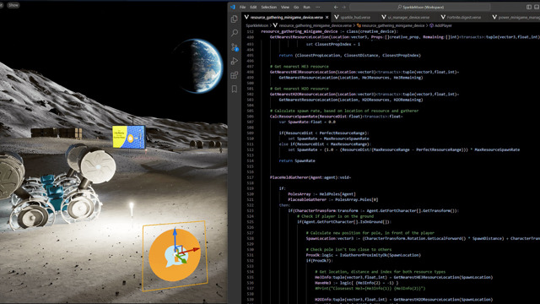Click line number 506 in the gutter
The height and width of the screenshot is (304, 540).
[250, 117]
